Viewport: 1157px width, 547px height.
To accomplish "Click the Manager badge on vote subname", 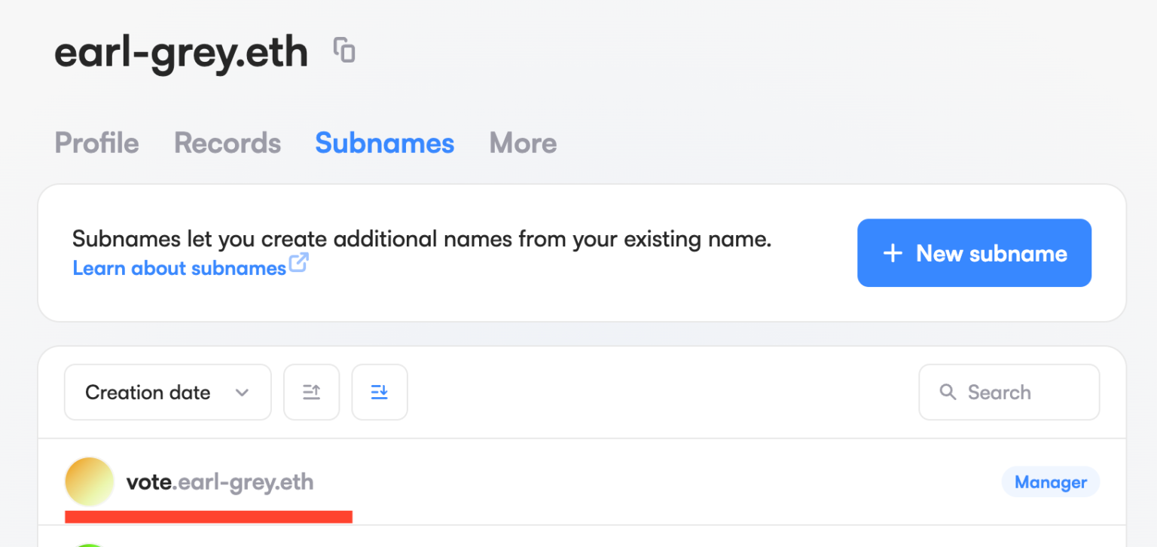I will (x=1050, y=482).
